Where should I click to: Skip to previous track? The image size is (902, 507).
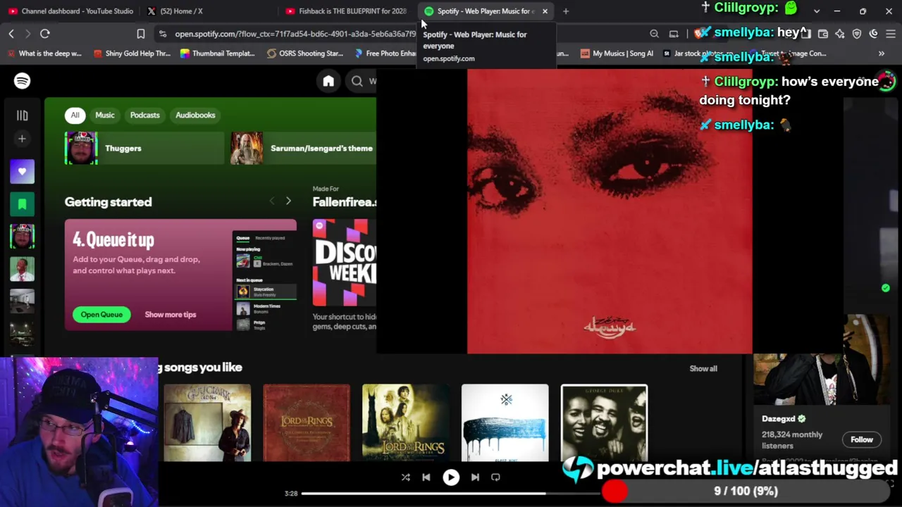tap(426, 477)
